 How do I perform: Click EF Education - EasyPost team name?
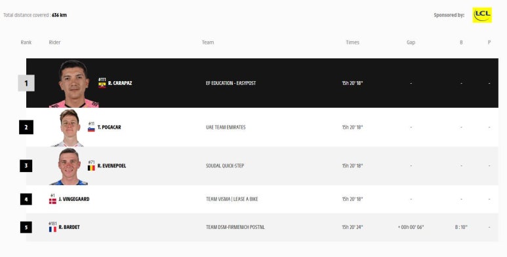pyautogui.click(x=231, y=83)
